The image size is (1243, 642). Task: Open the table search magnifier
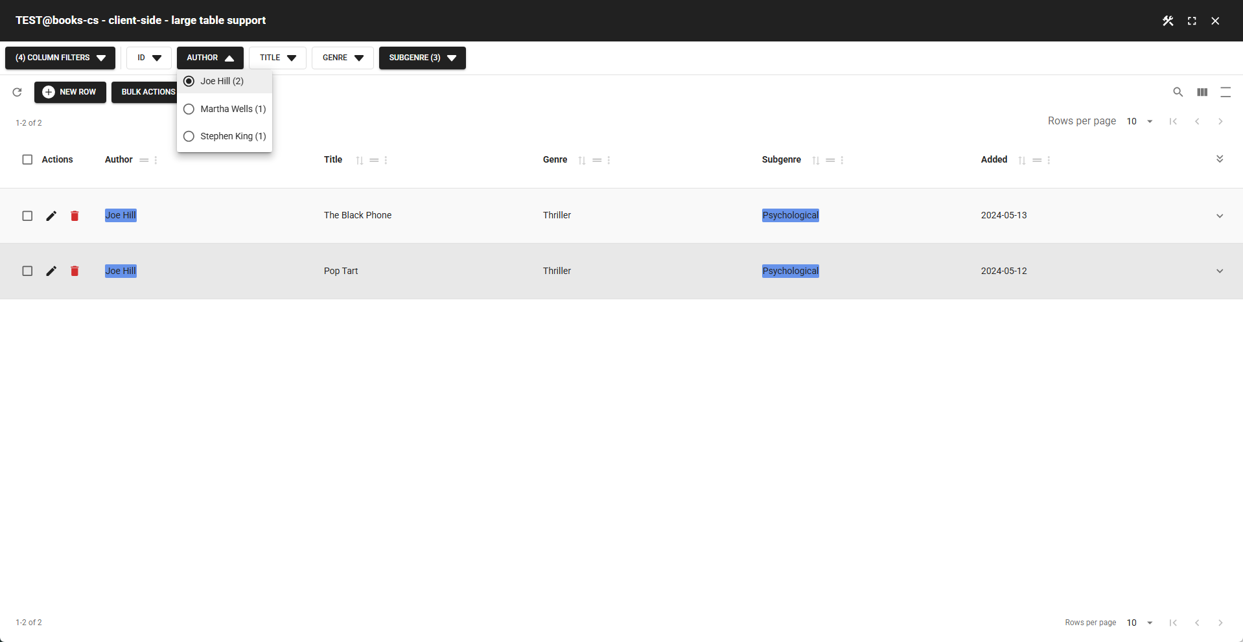[1178, 92]
